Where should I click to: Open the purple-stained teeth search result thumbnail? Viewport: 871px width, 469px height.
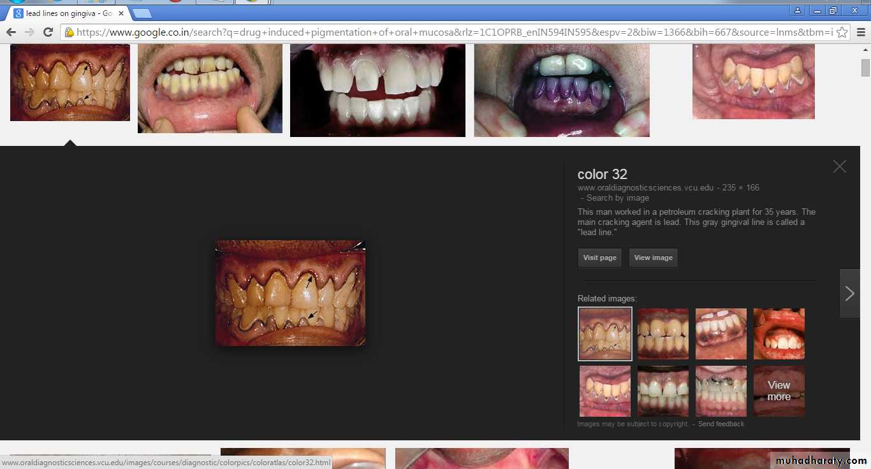(561, 90)
